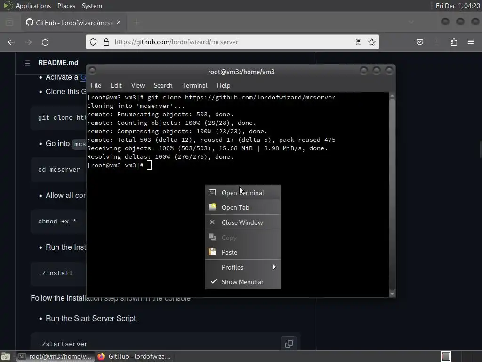
Task: Open Places menu in top panel
Action: tap(66, 6)
